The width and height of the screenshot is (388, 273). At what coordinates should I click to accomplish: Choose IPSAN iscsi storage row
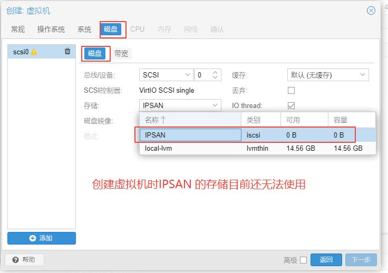pos(257,135)
